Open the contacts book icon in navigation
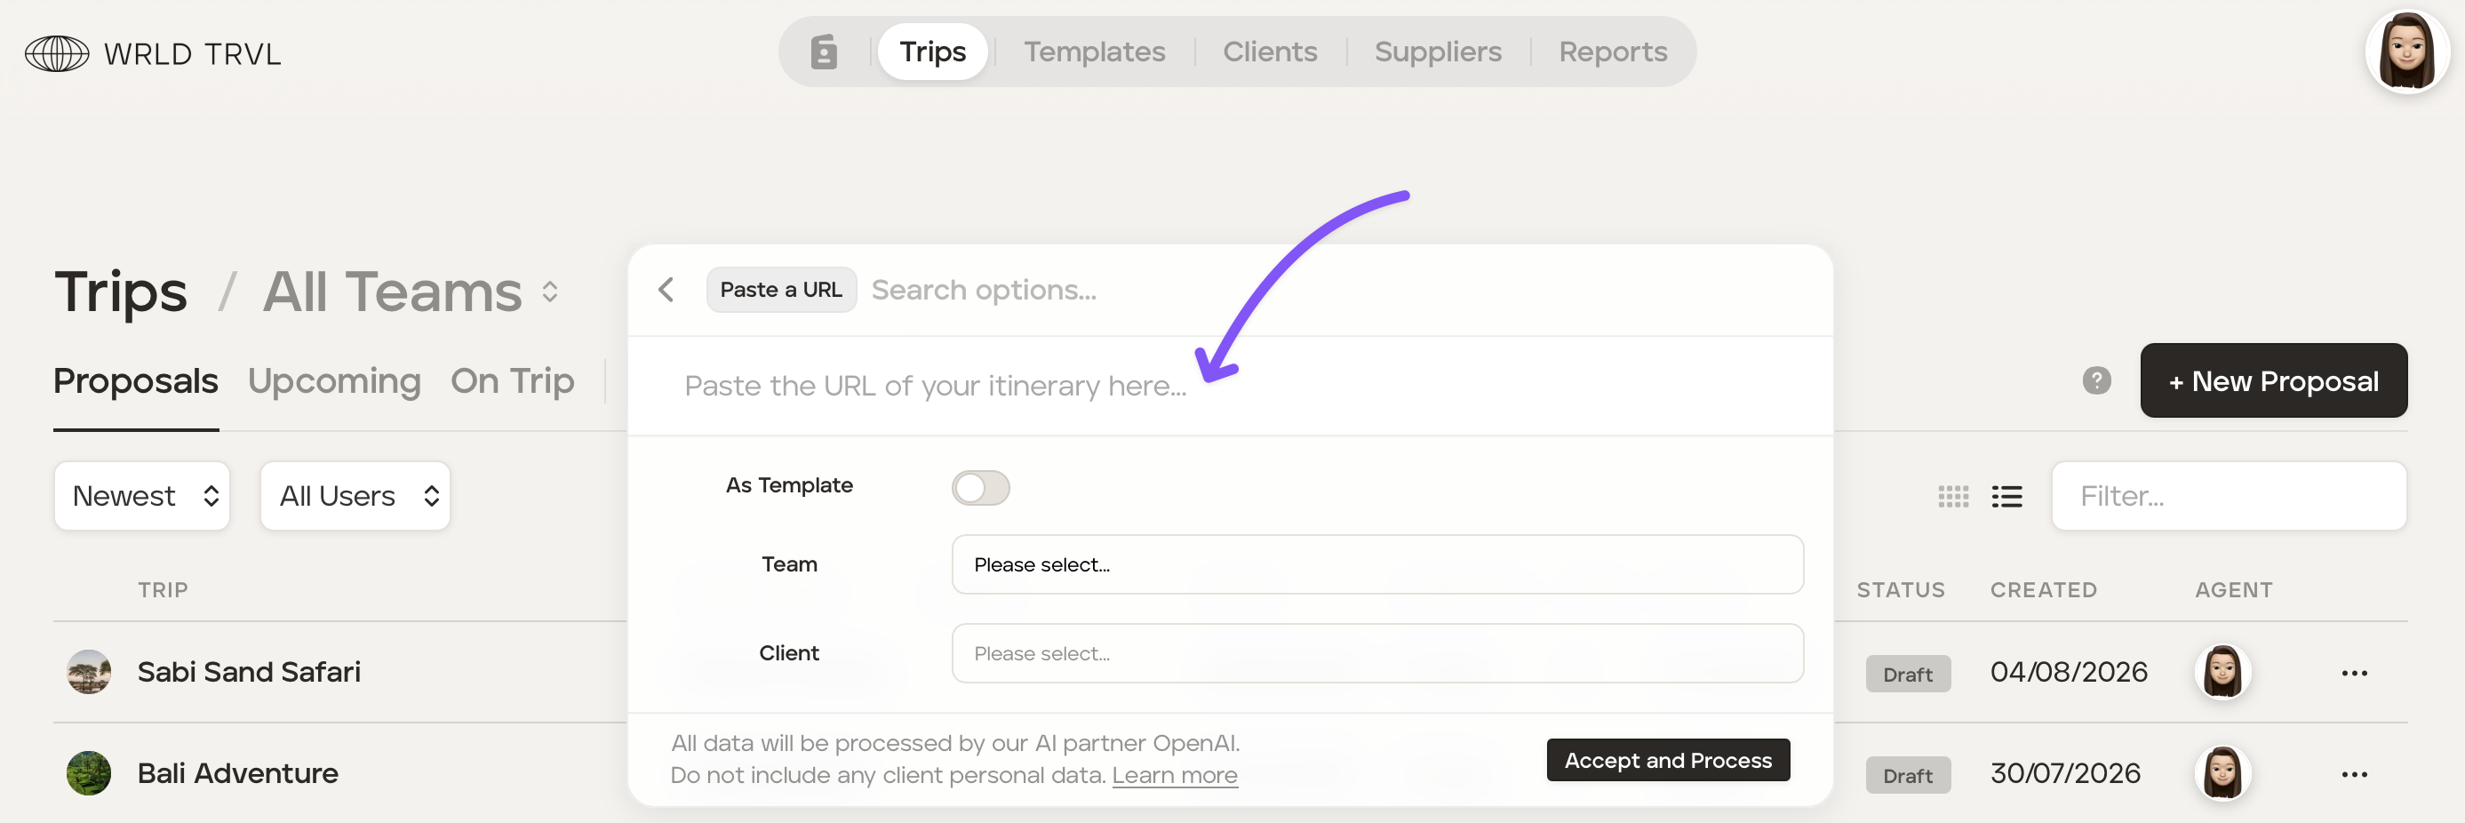This screenshot has height=823, width=2465. [824, 52]
